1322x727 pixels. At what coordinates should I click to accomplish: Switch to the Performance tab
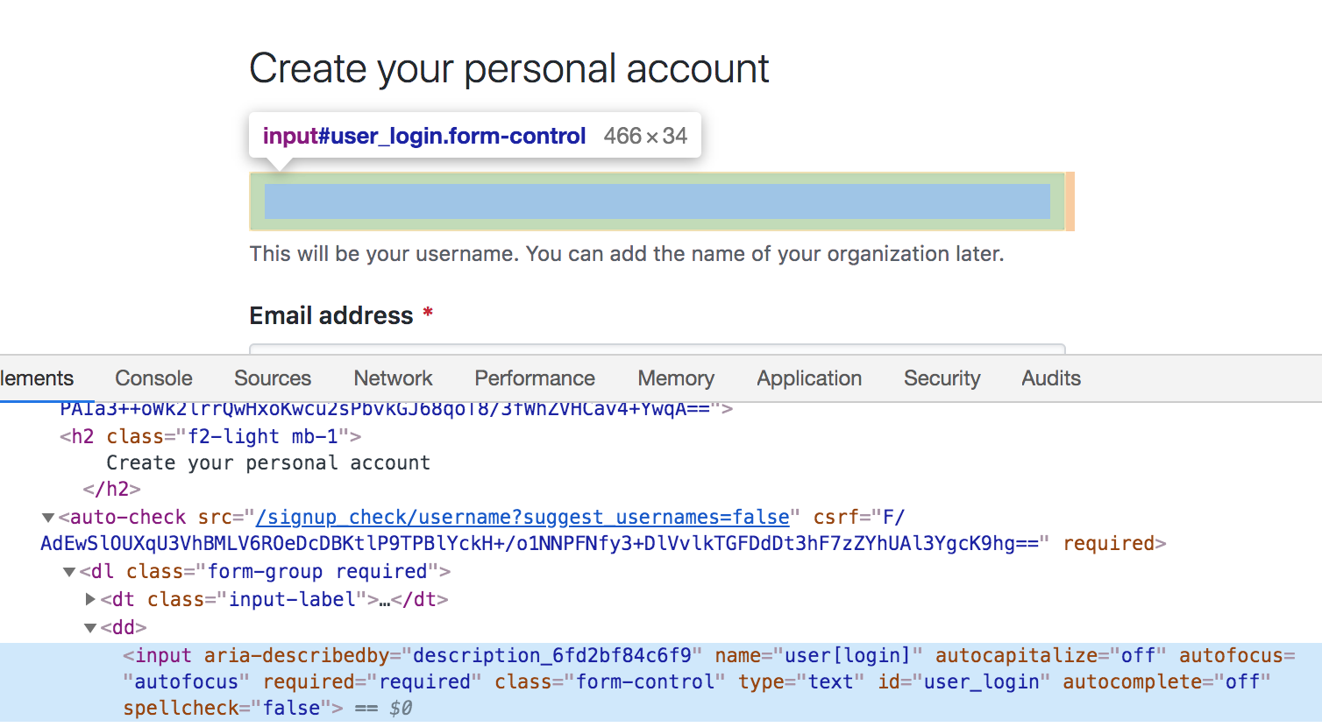(x=535, y=378)
